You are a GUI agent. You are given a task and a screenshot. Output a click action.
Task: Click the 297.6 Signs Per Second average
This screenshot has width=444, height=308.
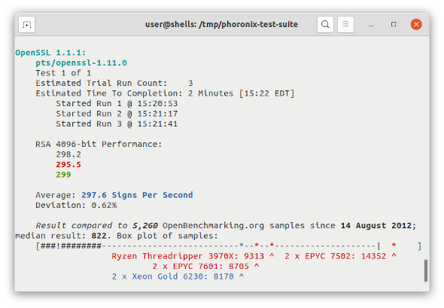pyautogui.click(x=137, y=195)
